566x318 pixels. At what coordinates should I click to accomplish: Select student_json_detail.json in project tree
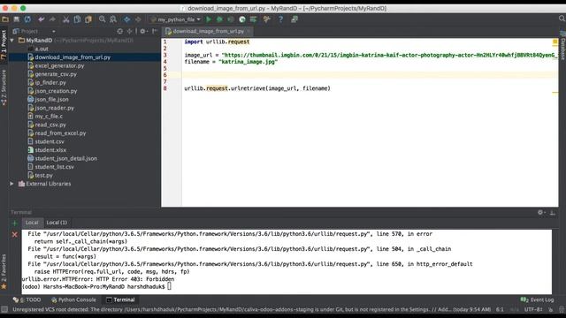pyautogui.click(x=63, y=158)
